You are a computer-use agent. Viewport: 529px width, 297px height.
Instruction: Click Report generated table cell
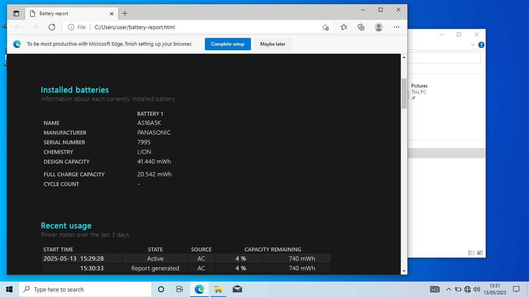tap(155, 268)
